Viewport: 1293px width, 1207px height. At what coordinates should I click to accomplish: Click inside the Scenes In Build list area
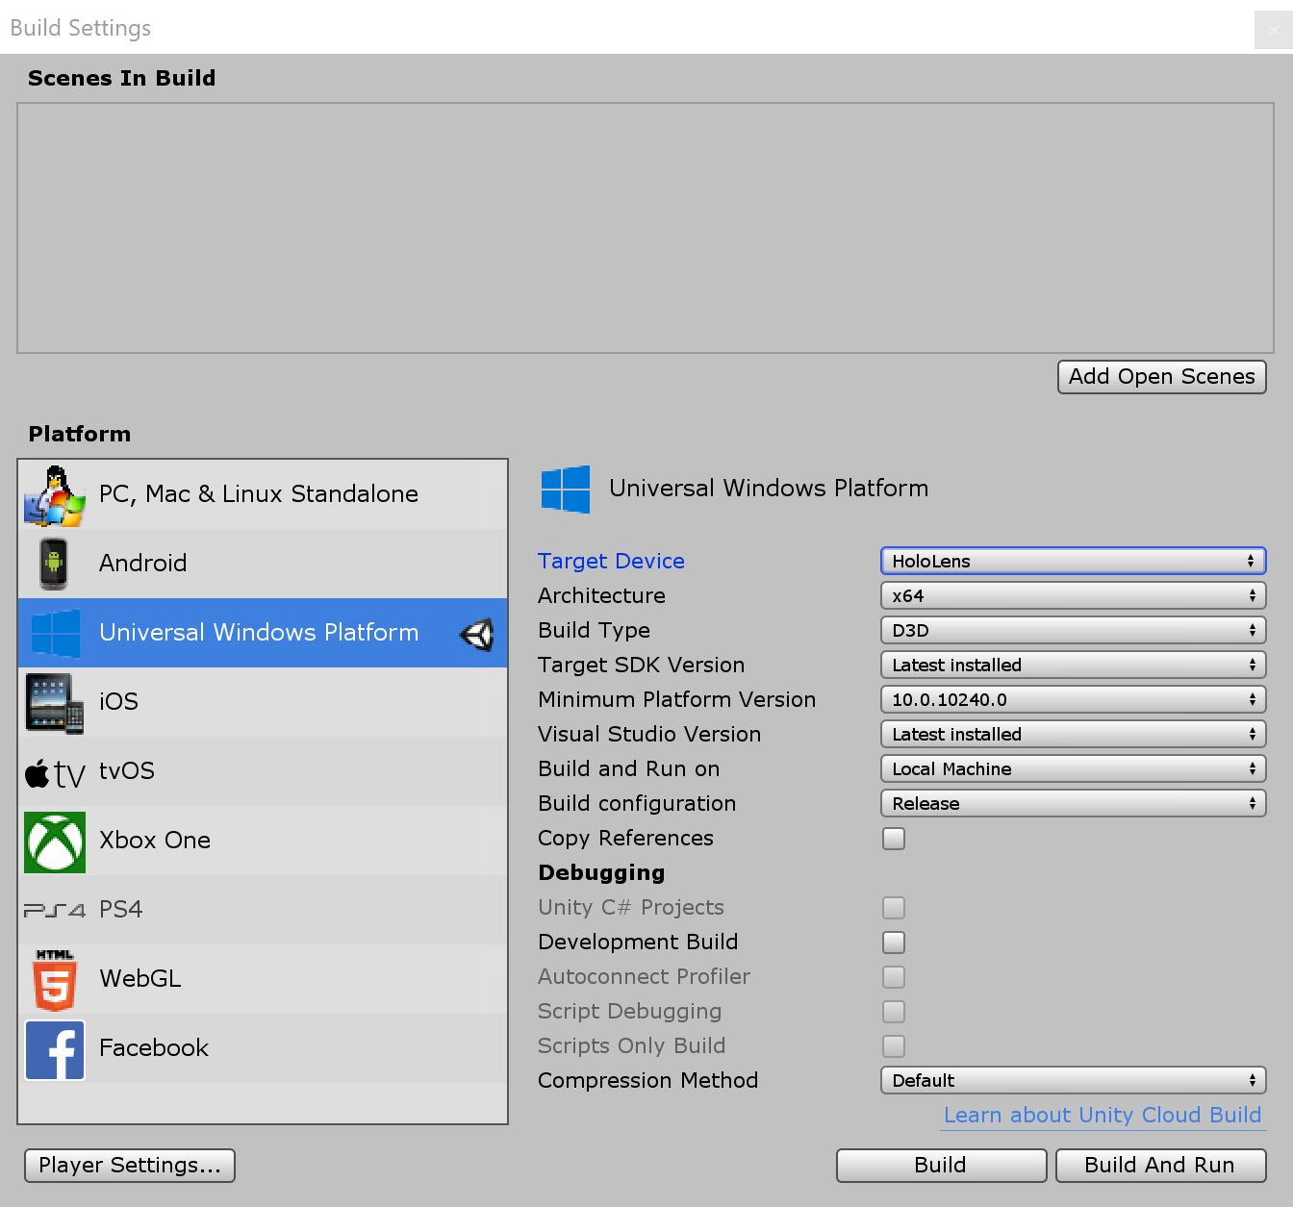click(x=646, y=228)
